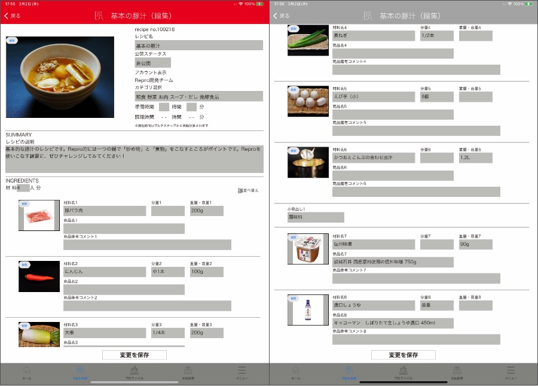Tap the delete badge on the pork soup photo
The height and width of the screenshot is (386, 538).
click(13, 41)
